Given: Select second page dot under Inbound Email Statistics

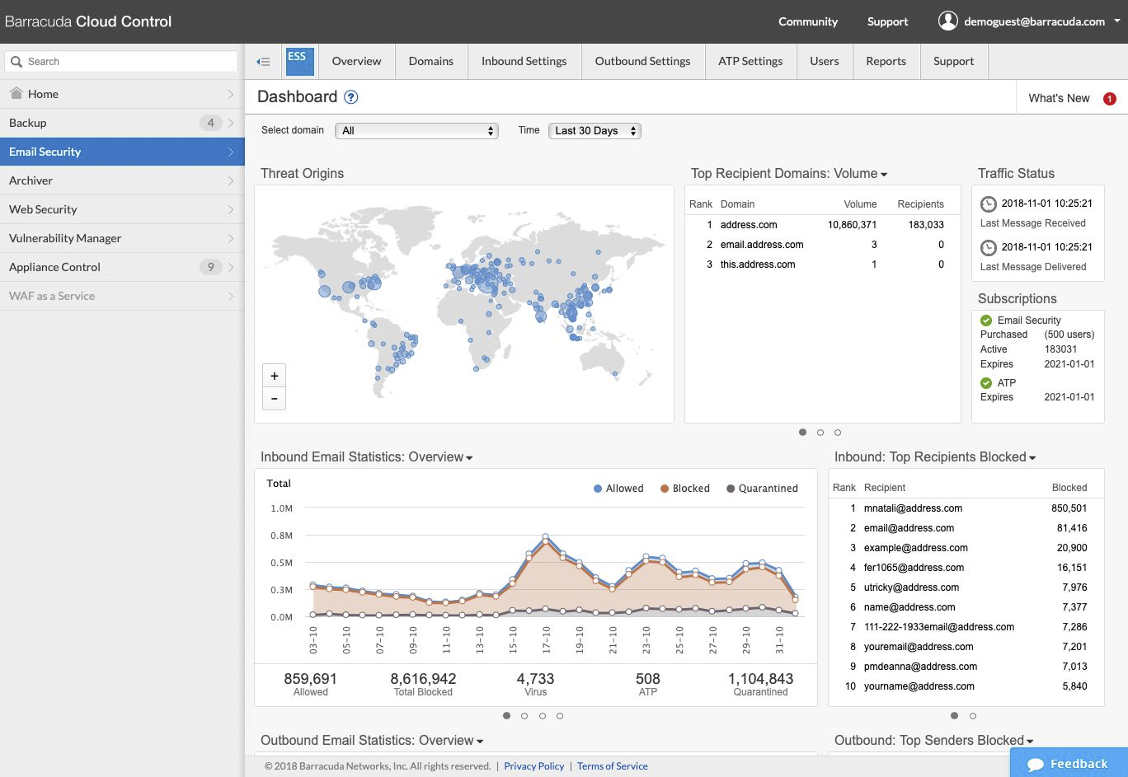Looking at the screenshot, I should point(524,716).
